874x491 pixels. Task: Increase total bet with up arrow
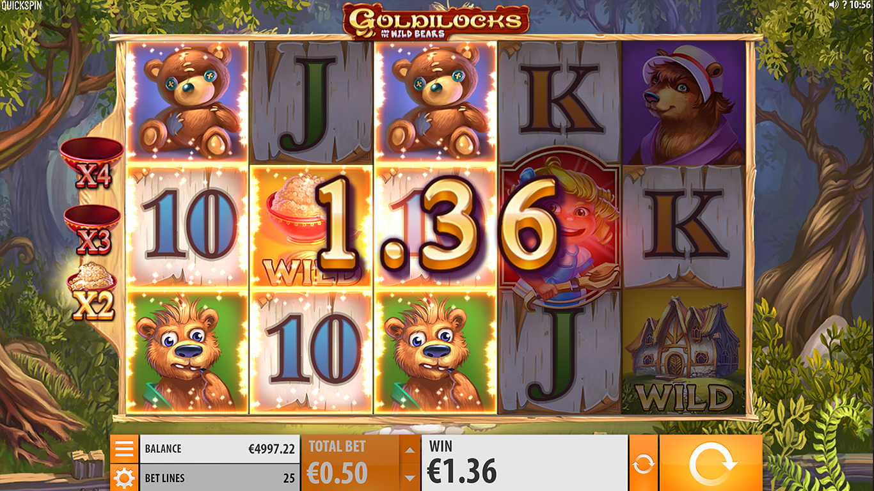click(x=409, y=449)
